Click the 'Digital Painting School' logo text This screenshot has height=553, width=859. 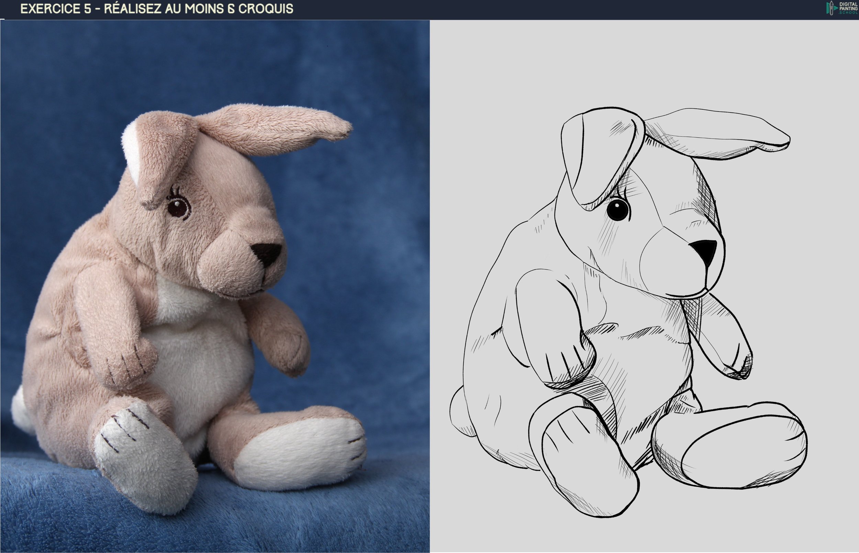click(x=848, y=8)
